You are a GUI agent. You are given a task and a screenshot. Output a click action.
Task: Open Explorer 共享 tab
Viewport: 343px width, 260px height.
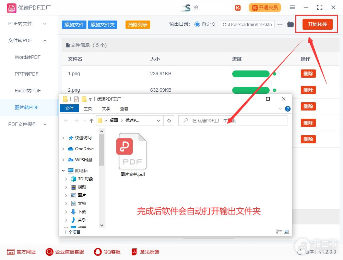tap(106, 109)
